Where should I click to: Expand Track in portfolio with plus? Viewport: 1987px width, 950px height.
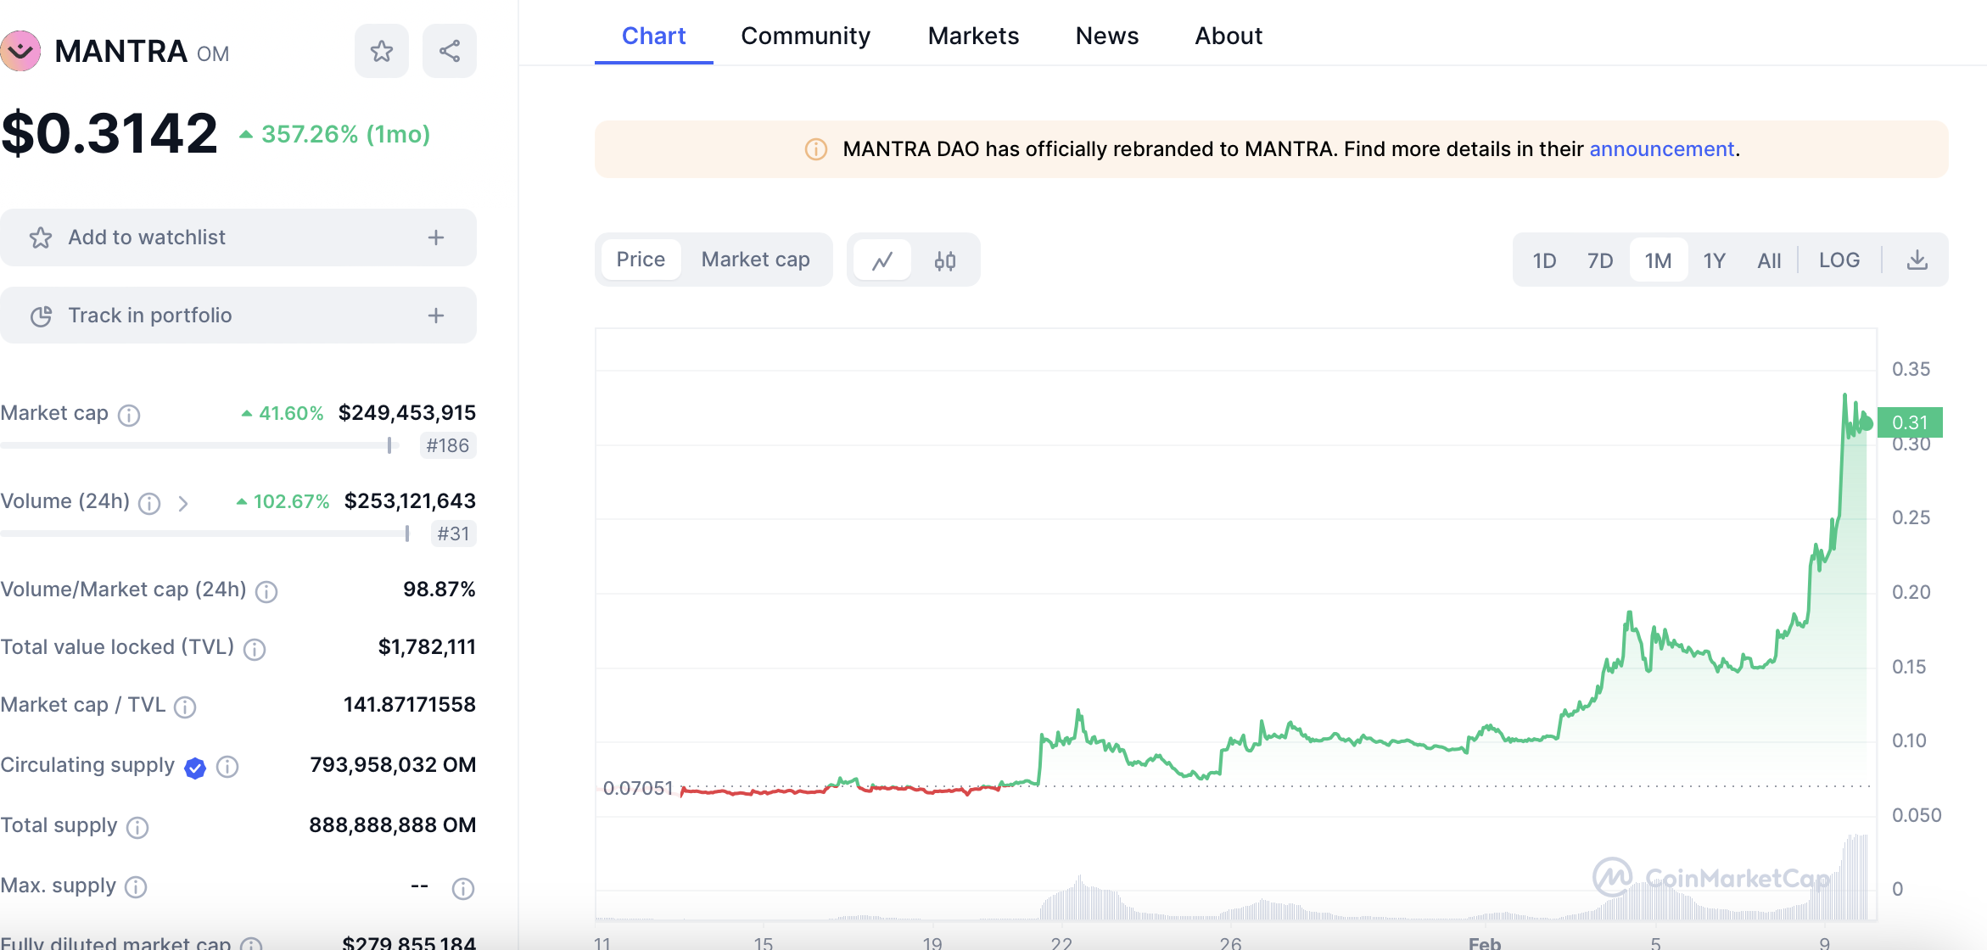coord(436,316)
